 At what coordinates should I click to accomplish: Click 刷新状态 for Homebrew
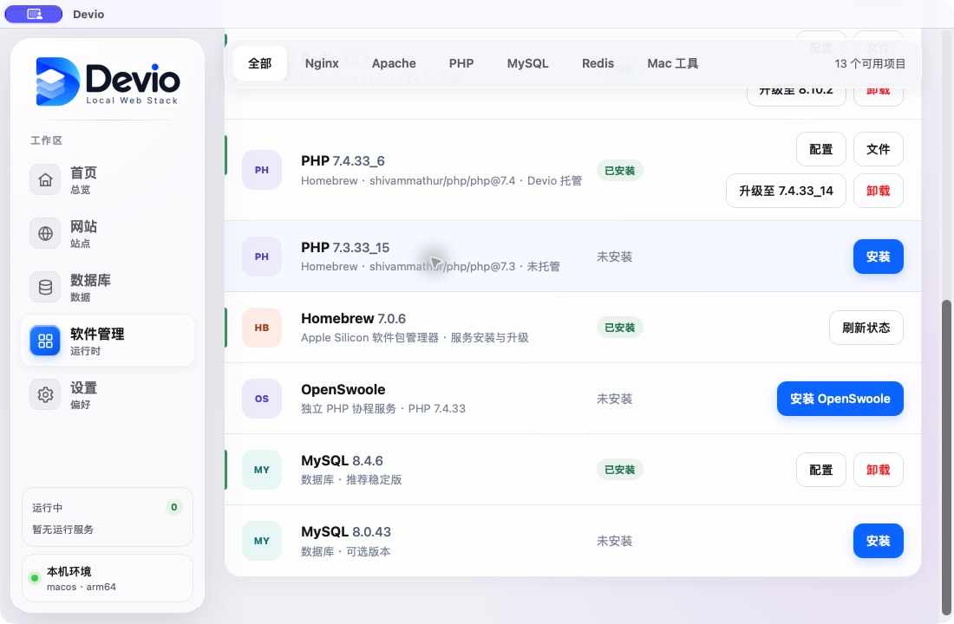point(866,328)
